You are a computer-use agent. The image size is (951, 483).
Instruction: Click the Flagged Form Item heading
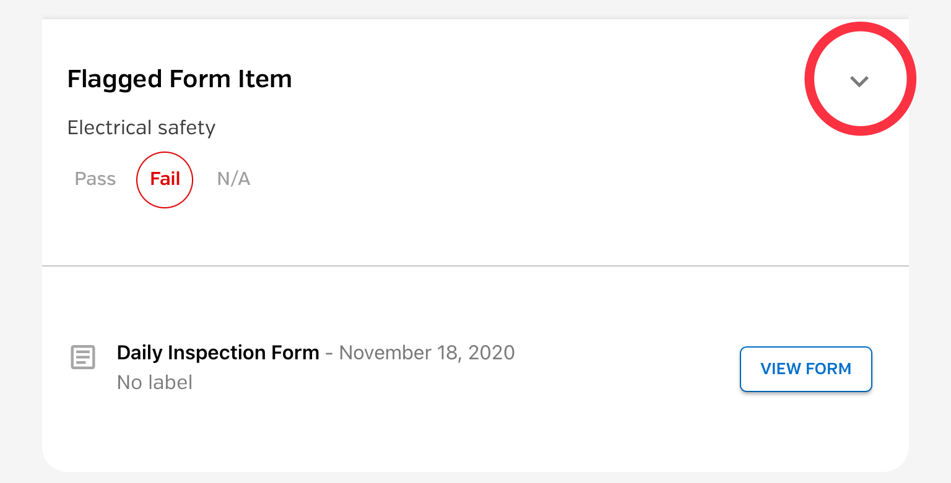click(180, 79)
